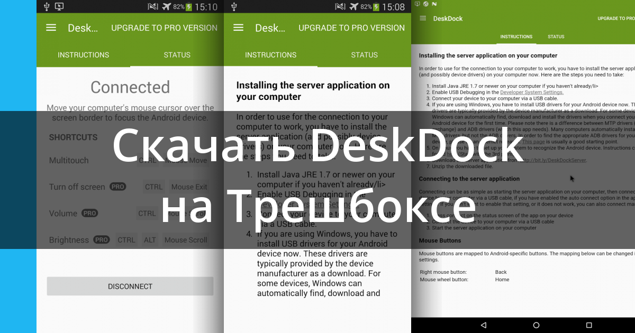Image resolution: width=635 pixels, height=333 pixels.
Task: Open the hamburger menu beside DeskDock on tablet
Action: 423,18
